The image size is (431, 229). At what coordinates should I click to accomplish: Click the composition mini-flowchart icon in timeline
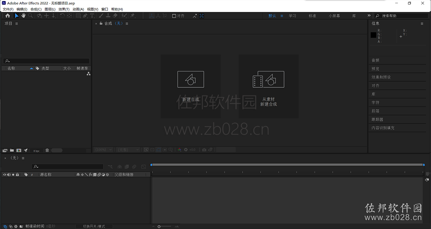tap(110, 167)
